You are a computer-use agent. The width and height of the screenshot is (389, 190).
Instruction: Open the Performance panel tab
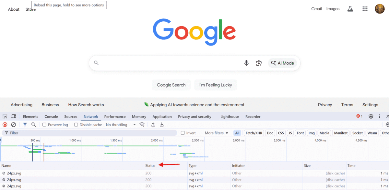click(x=115, y=116)
